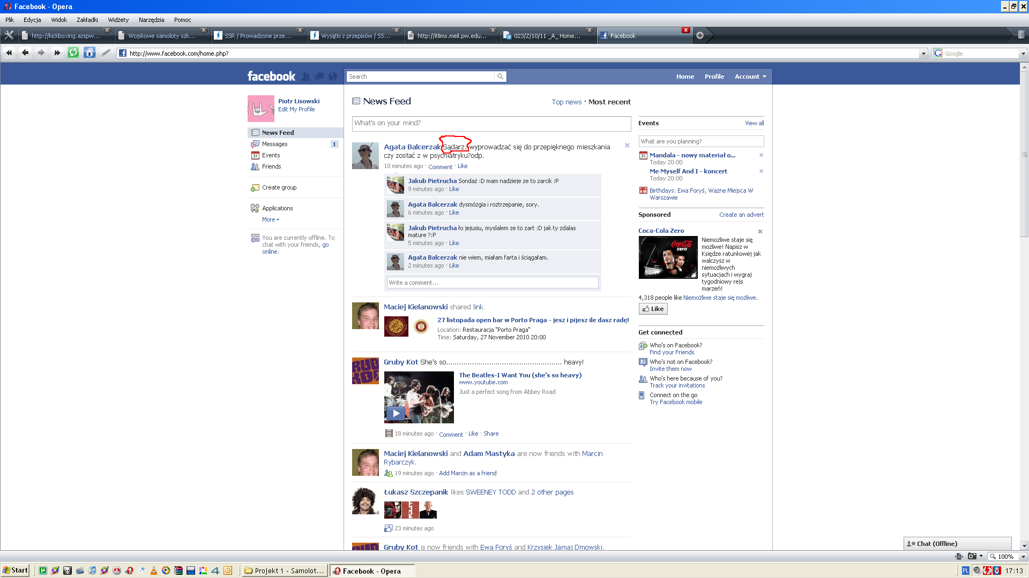Click the page vertical scrollbar down arrow
Viewport: 1029px width, 578px height.
click(x=1024, y=546)
